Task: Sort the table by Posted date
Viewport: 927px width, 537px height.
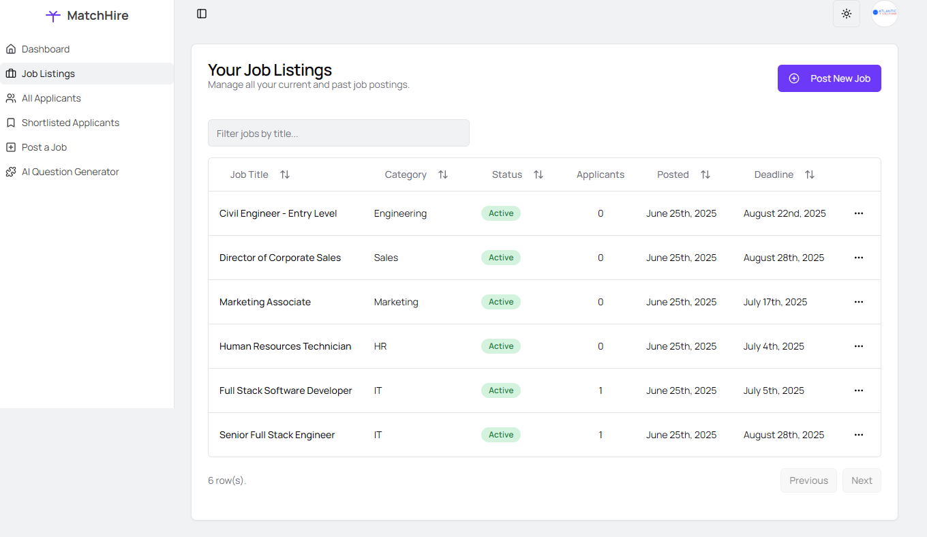Action: click(705, 174)
